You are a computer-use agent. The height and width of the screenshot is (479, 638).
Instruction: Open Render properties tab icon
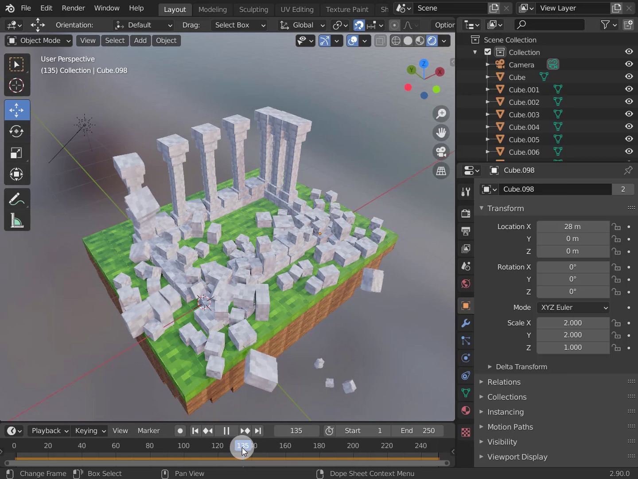click(466, 213)
